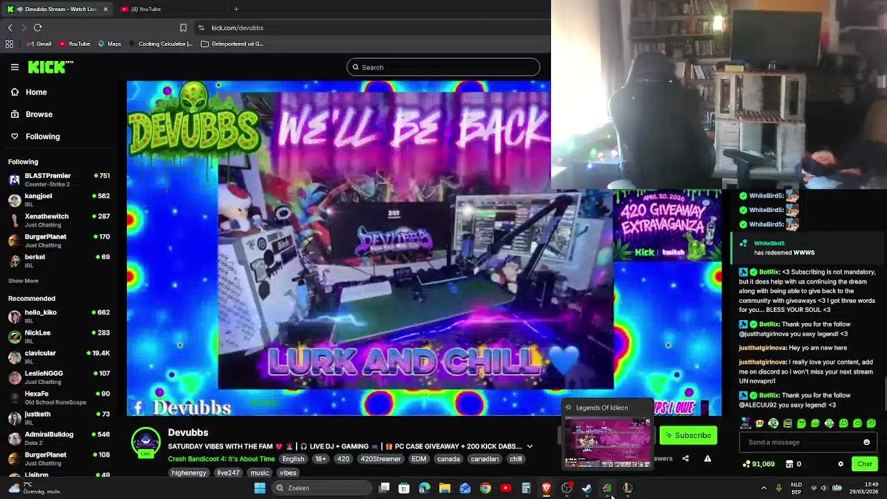Report the stream with the warning icon

pyautogui.click(x=708, y=458)
